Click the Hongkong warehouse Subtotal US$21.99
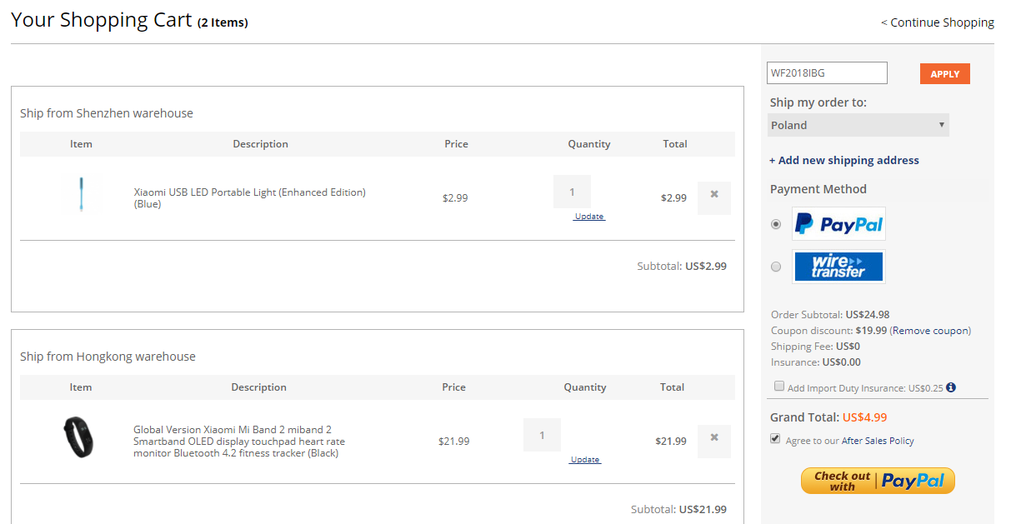The width and height of the screenshot is (1016, 524). coord(678,510)
